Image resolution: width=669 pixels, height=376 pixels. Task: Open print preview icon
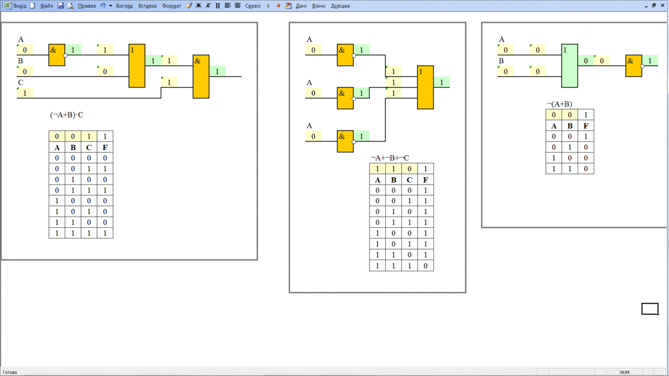coord(70,6)
